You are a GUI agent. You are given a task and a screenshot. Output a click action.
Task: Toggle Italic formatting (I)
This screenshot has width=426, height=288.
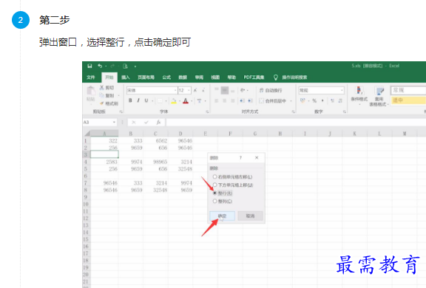(x=138, y=100)
